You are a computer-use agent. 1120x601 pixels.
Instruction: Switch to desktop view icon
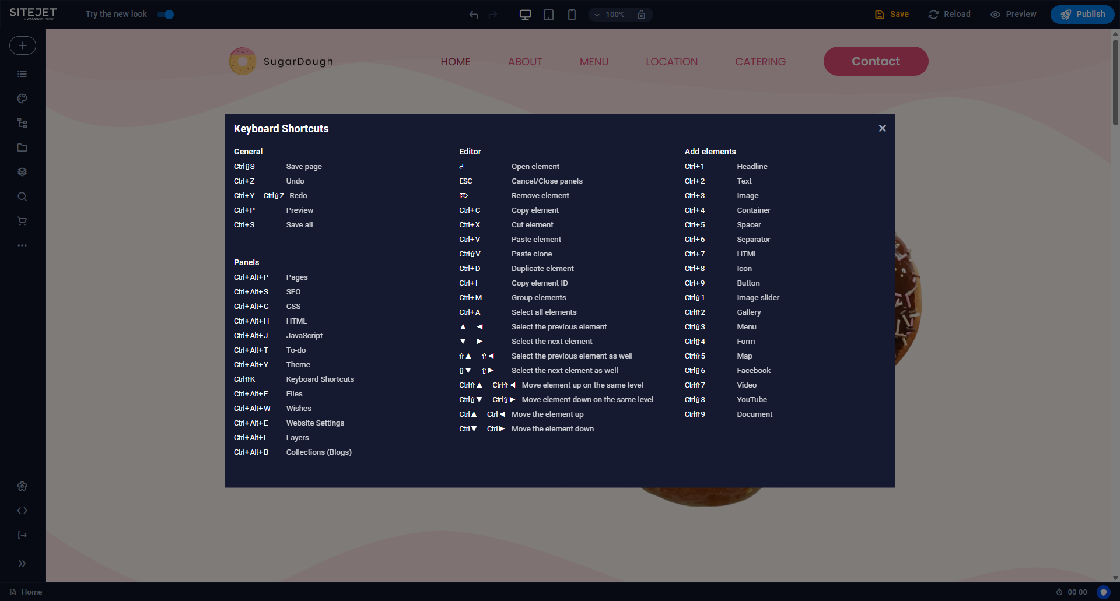525,15
